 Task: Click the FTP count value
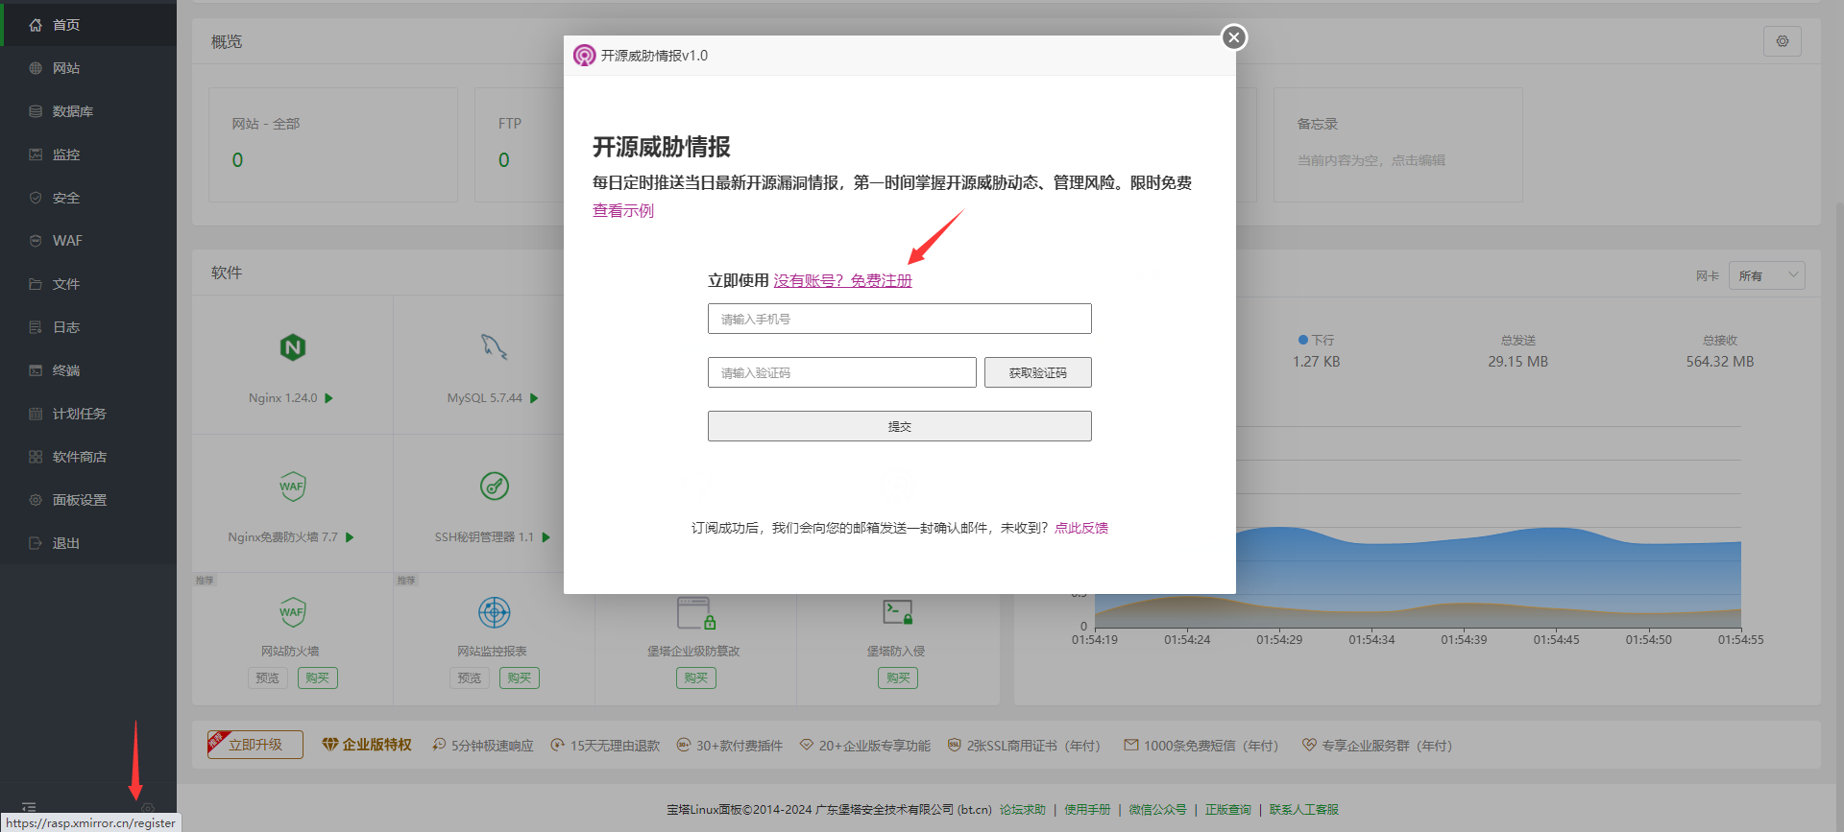pos(503,160)
